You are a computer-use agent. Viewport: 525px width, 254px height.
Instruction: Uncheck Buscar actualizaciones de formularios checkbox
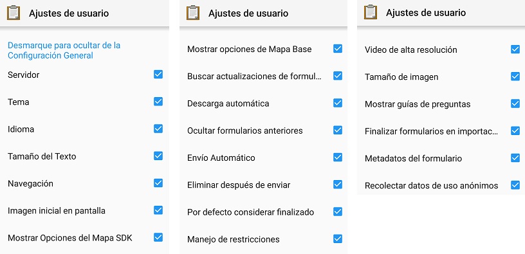tap(338, 76)
